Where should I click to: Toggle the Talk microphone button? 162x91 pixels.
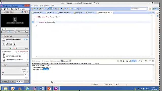tap(8, 32)
